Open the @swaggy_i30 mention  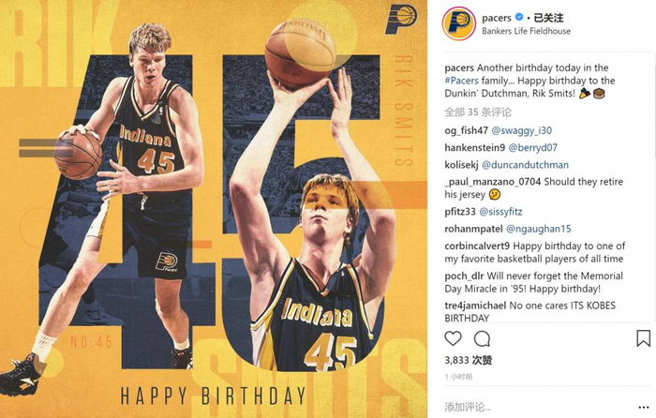pyautogui.click(x=521, y=130)
